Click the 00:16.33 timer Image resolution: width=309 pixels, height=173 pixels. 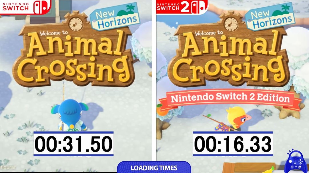pyautogui.click(x=233, y=144)
